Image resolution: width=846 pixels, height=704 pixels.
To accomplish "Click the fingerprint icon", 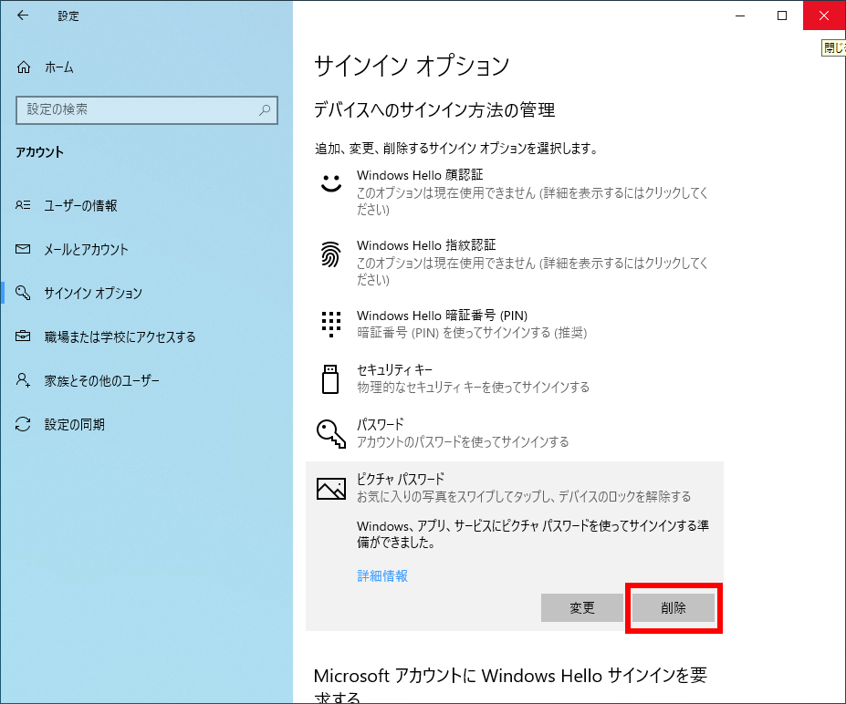I will [330, 254].
